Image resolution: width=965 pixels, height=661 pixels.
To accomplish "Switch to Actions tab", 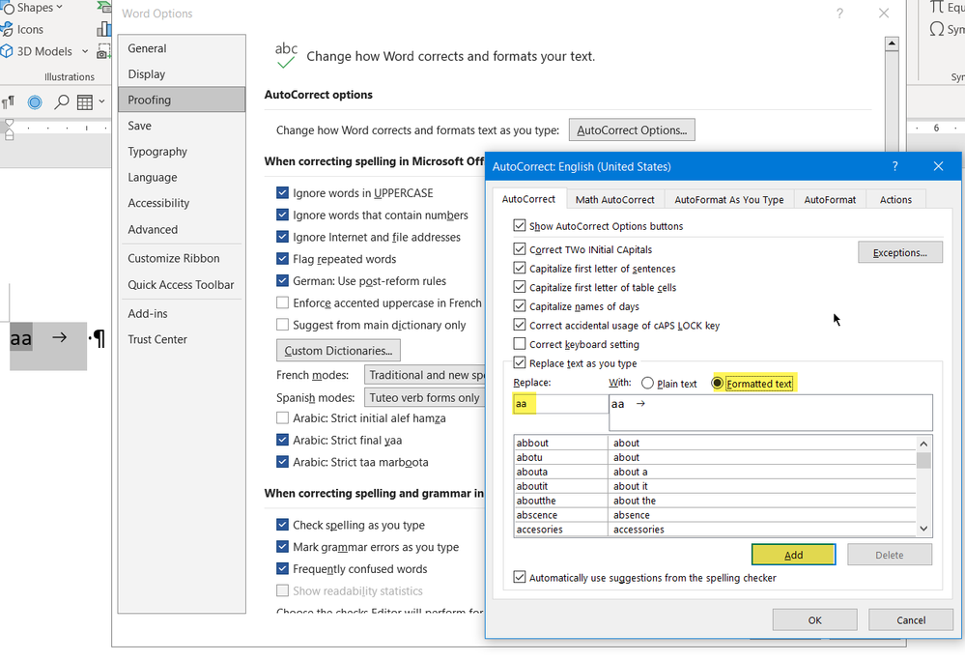I will coord(895,199).
